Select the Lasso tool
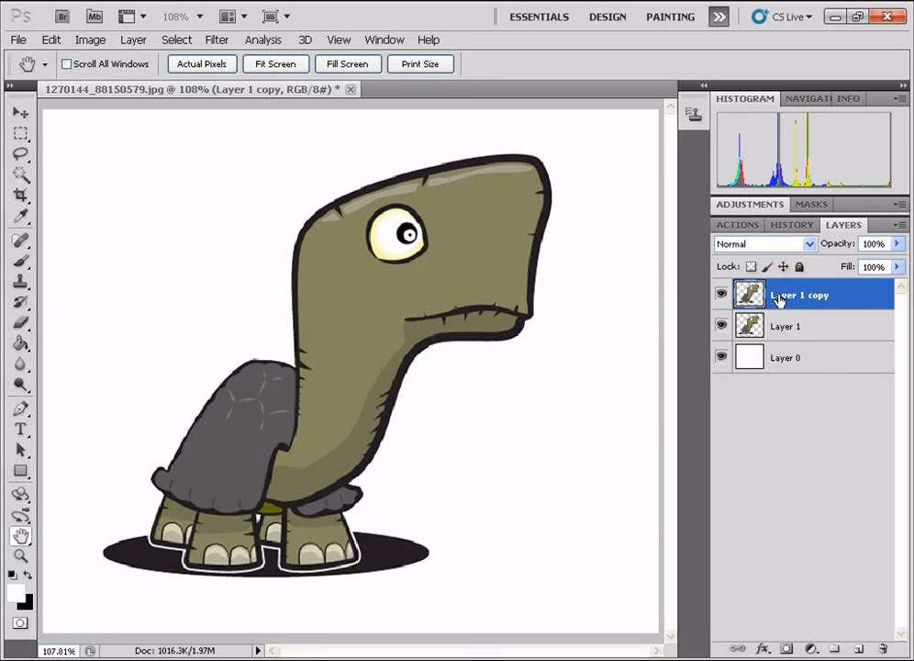 tap(22, 153)
